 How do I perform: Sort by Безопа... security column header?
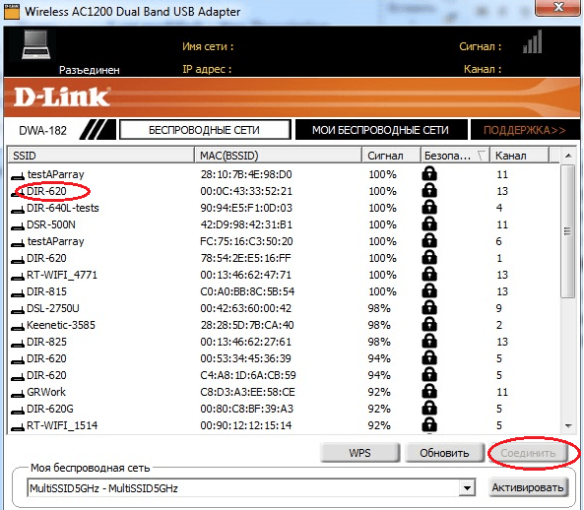click(x=455, y=156)
